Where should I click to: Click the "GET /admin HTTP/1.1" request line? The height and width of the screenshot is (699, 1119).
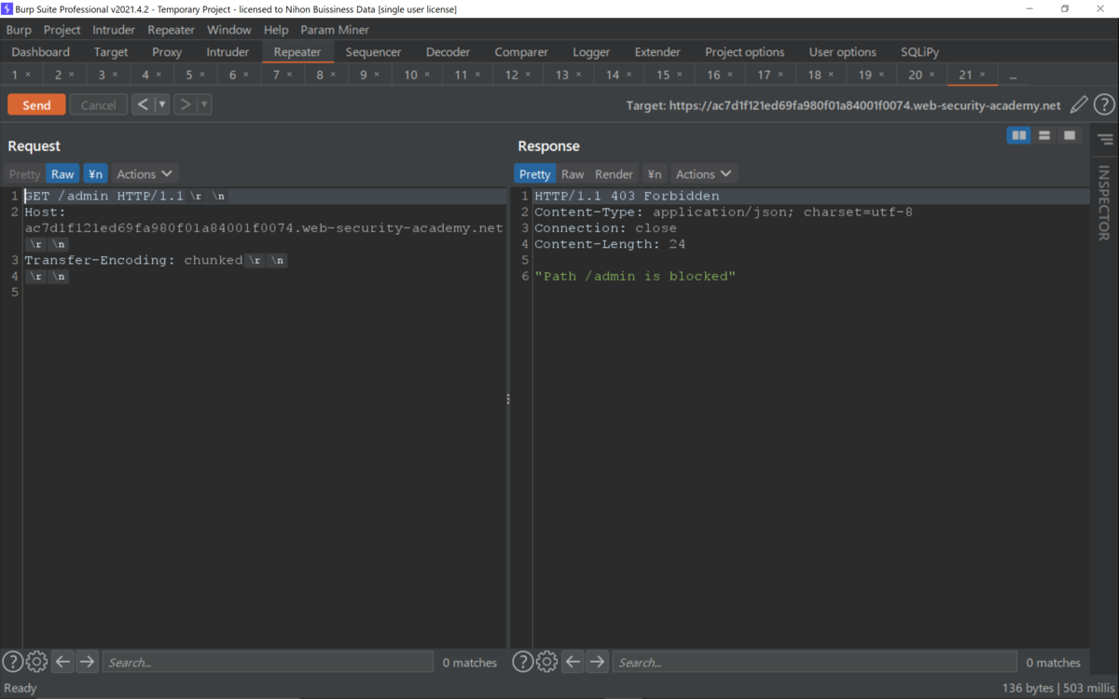click(x=104, y=196)
